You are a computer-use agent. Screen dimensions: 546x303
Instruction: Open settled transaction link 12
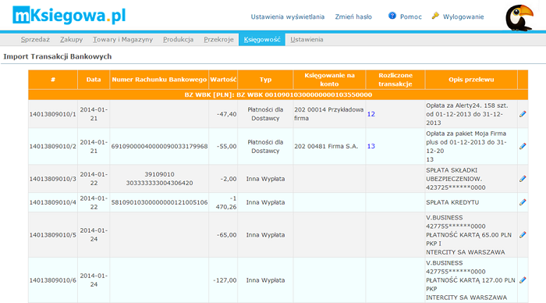point(371,114)
